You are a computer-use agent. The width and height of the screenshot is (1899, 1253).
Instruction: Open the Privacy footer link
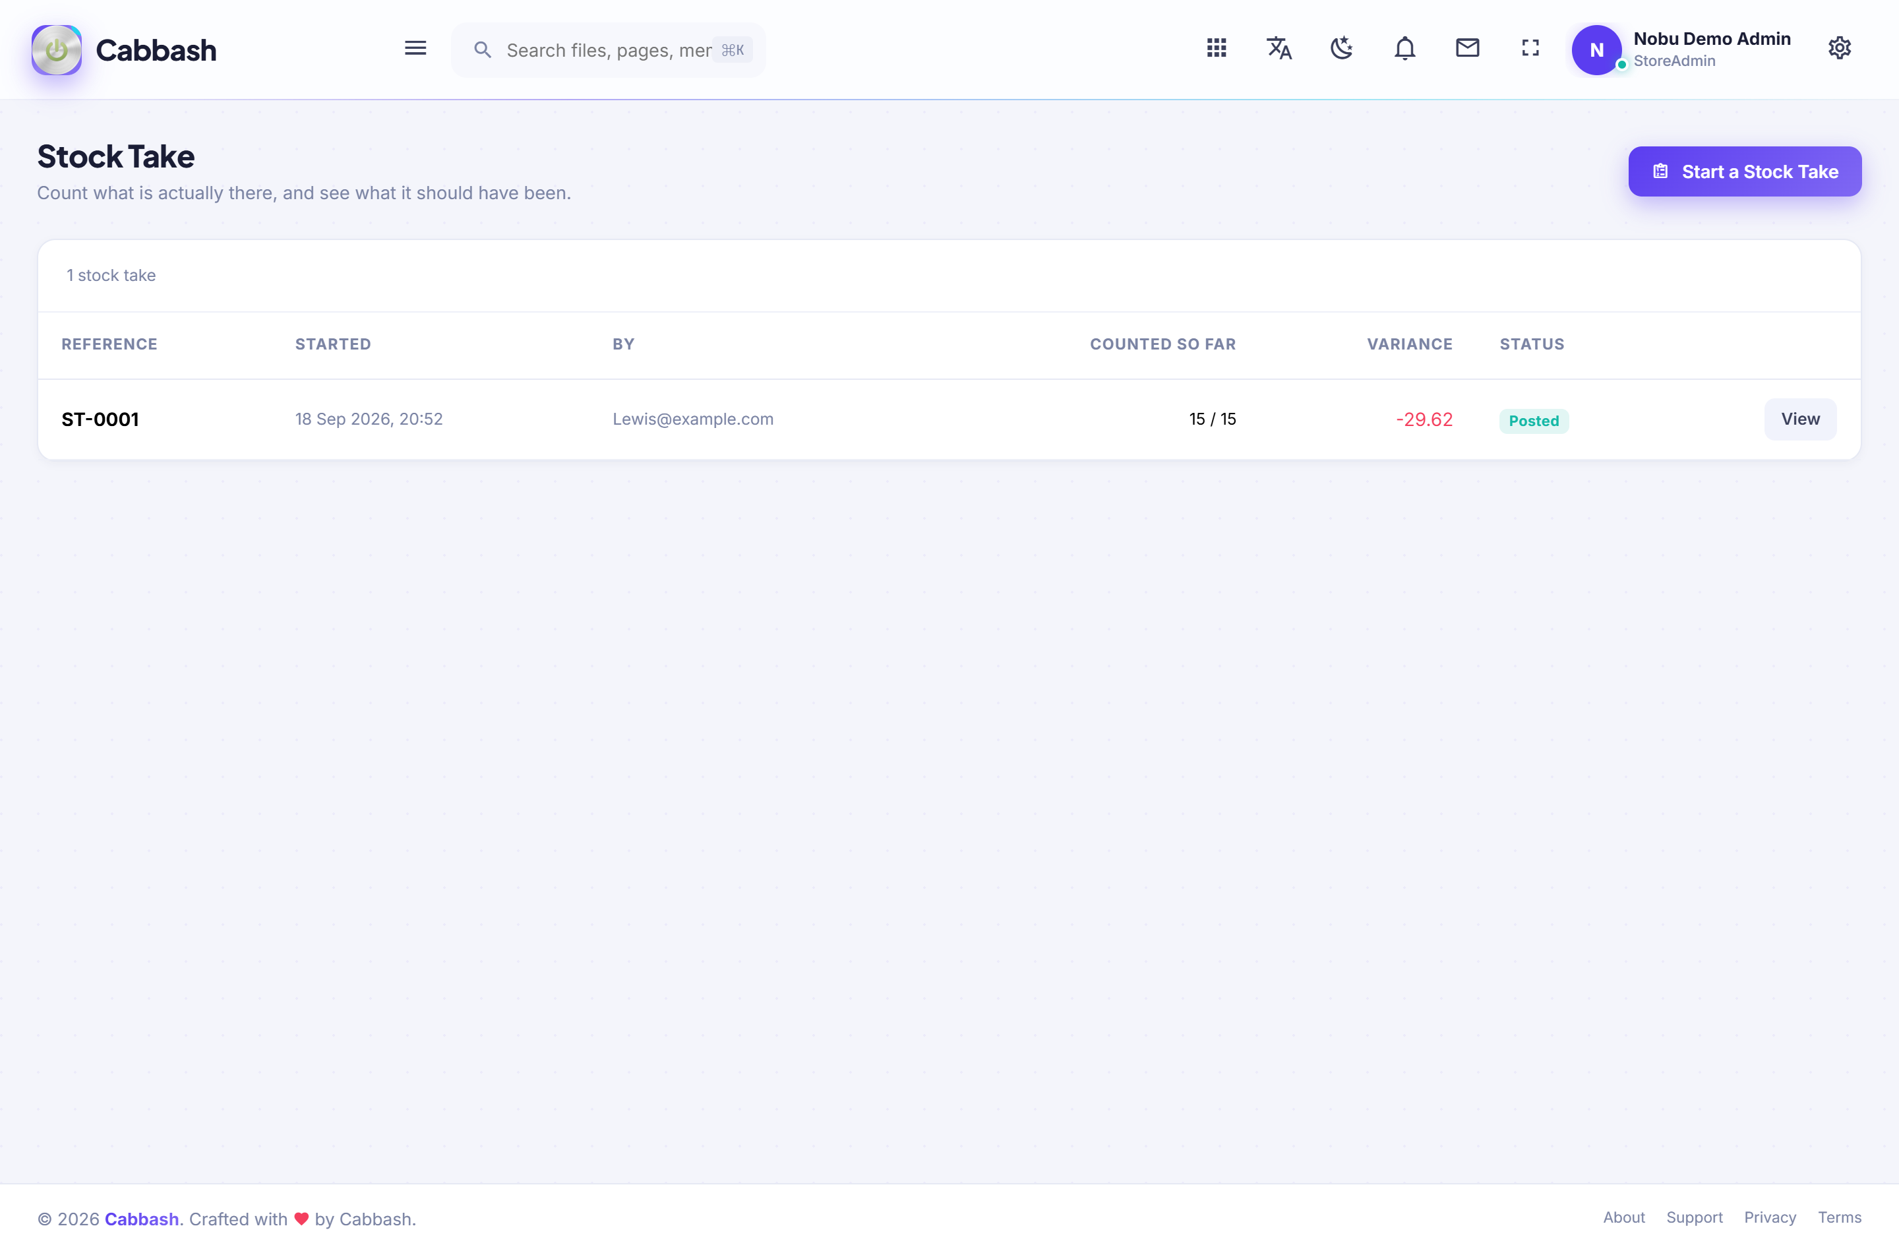[1770, 1218]
